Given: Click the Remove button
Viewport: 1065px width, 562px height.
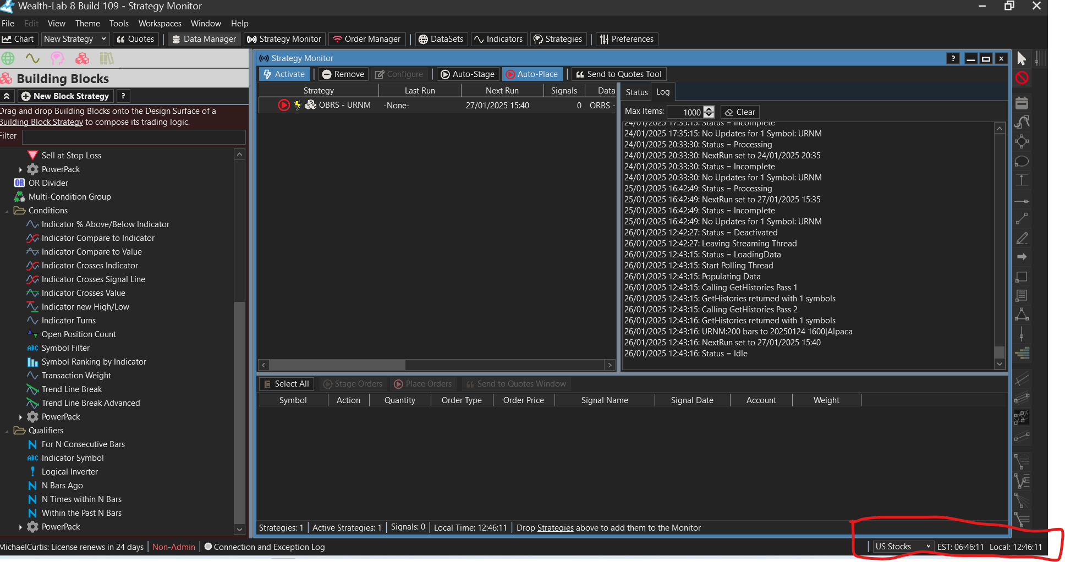Looking at the screenshot, I should pos(343,74).
